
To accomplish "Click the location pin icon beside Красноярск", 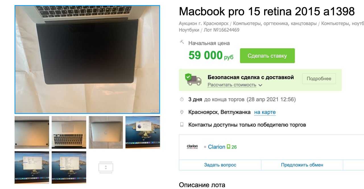I will coord(182,112).
